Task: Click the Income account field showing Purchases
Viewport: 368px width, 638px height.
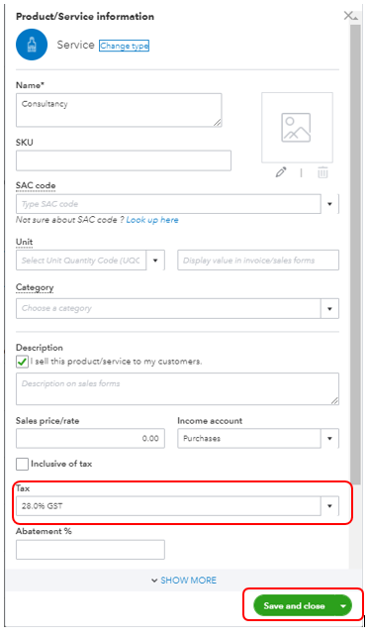Action: (x=249, y=438)
